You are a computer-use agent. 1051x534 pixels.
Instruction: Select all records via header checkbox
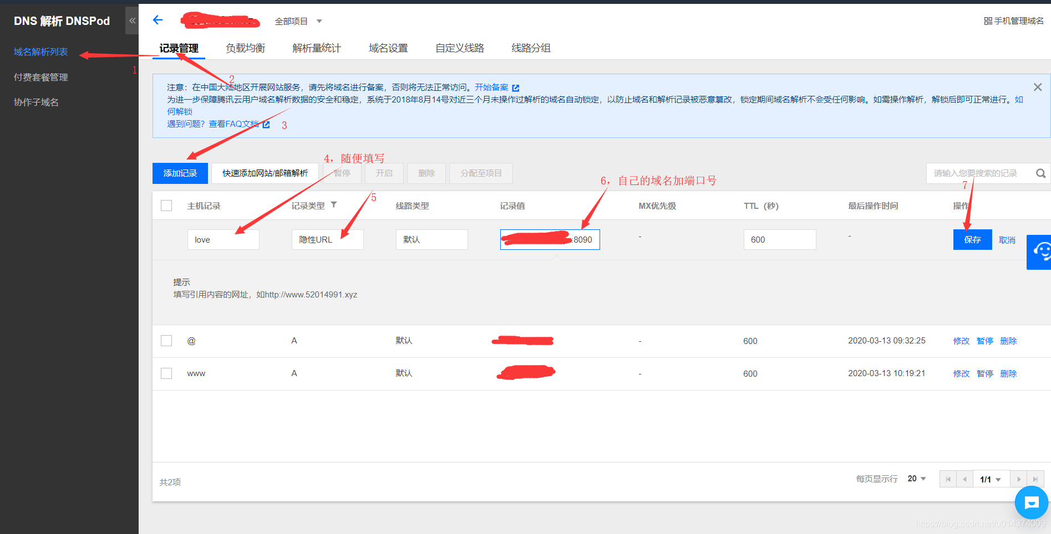tap(166, 206)
